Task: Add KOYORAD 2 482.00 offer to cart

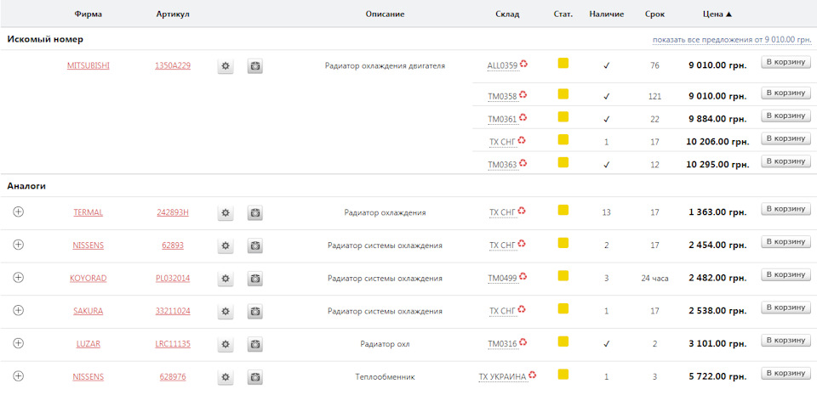Action: pyautogui.click(x=786, y=275)
